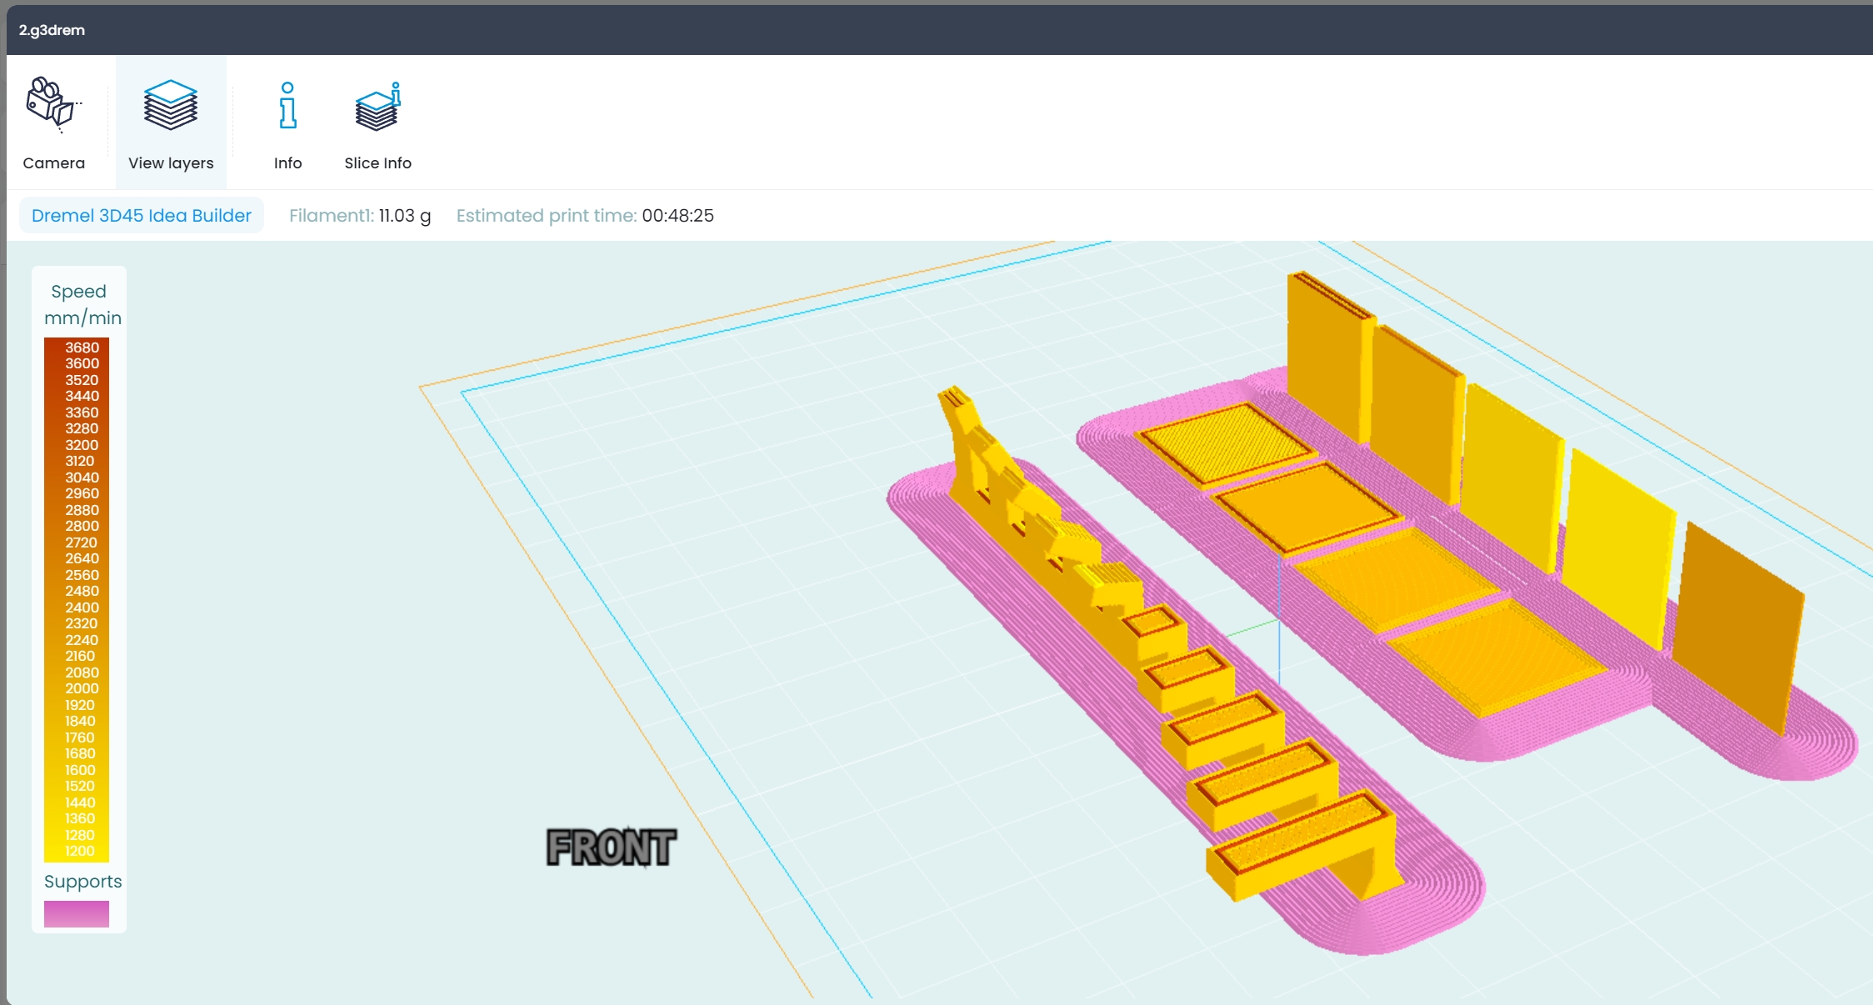Click the 1200 speed value in legend
The image size is (1873, 1005).
tap(80, 851)
